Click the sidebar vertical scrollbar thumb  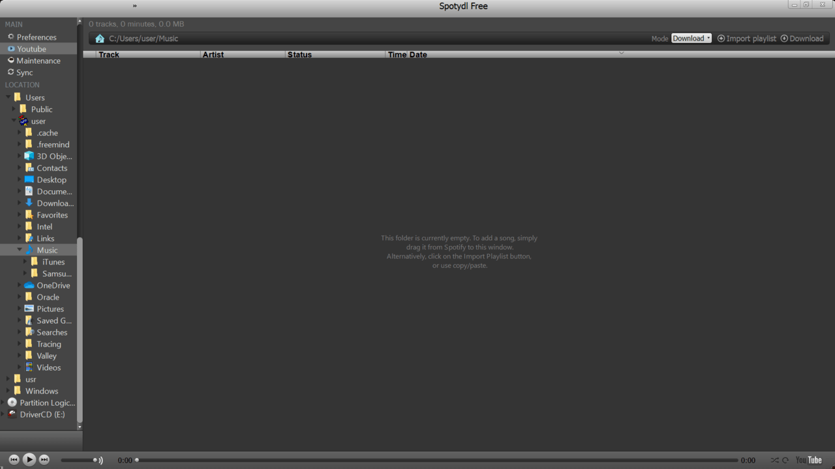pyautogui.click(x=80, y=329)
